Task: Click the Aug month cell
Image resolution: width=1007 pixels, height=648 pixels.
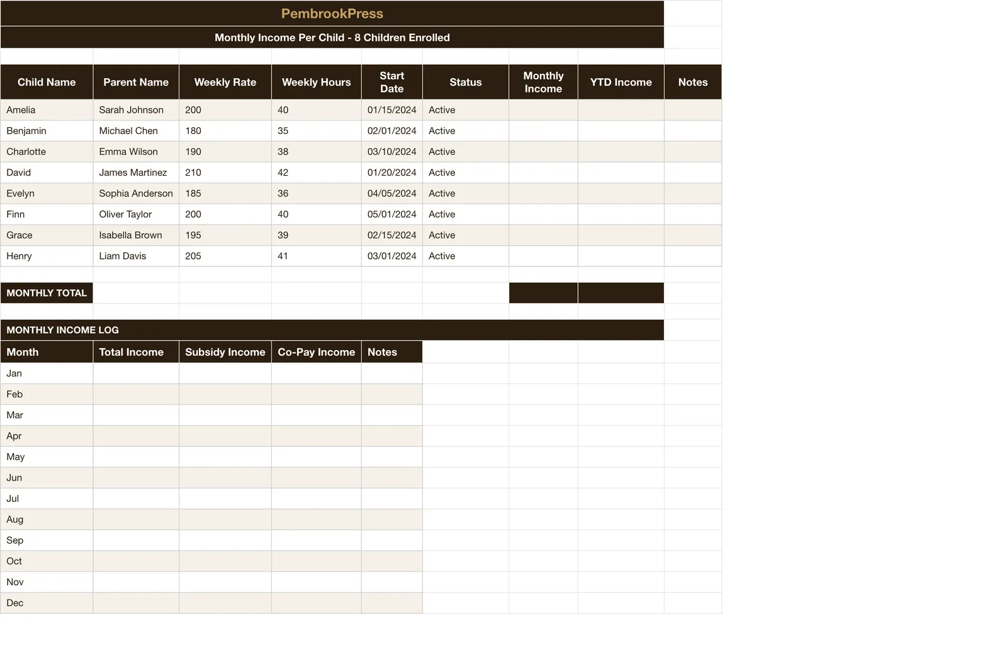Action: pos(47,520)
